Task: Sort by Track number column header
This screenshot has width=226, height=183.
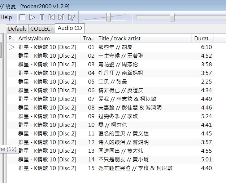Action: tap(88, 39)
